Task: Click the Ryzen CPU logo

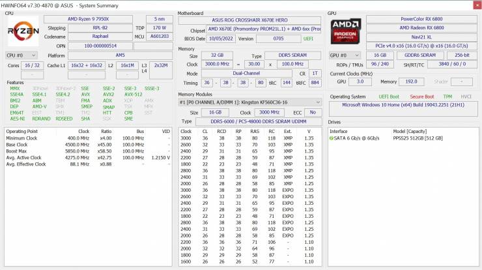Action: (23, 31)
